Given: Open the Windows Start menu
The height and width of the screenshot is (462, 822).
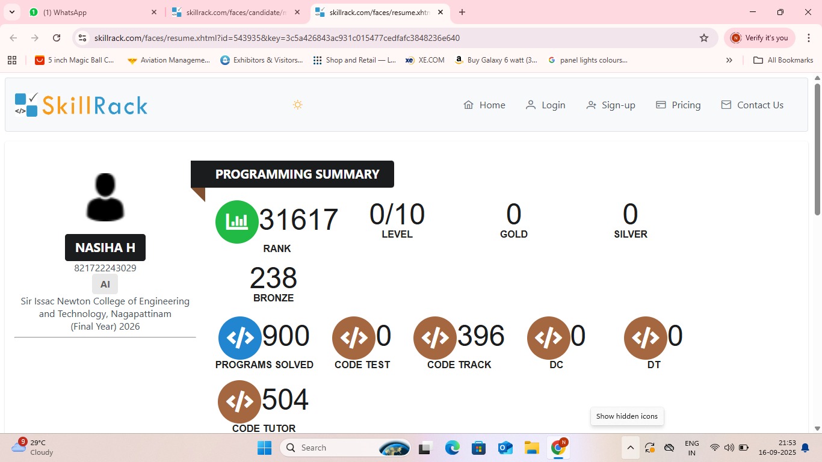Looking at the screenshot, I should (x=264, y=448).
